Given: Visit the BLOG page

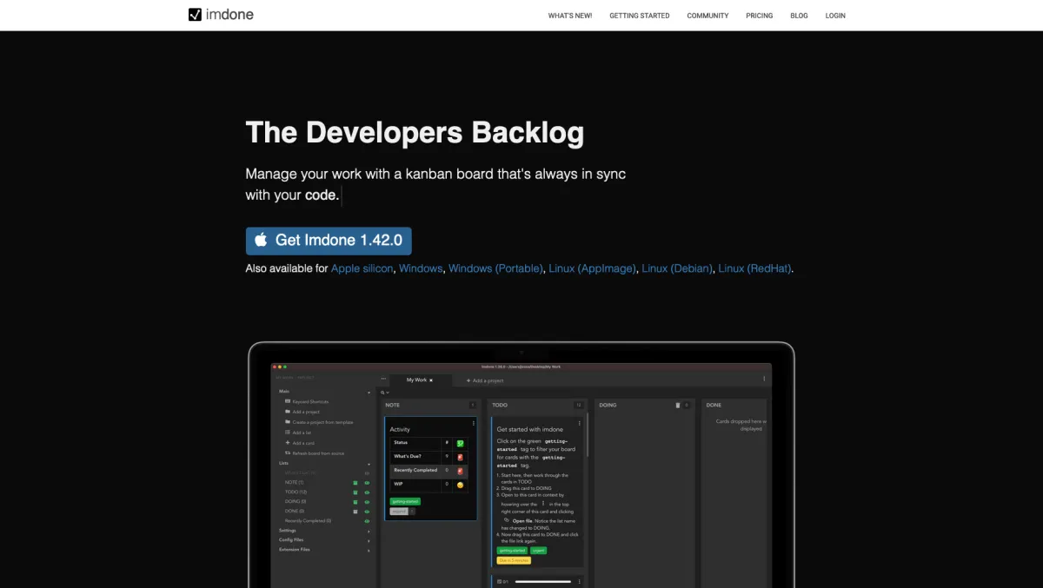Looking at the screenshot, I should (799, 16).
